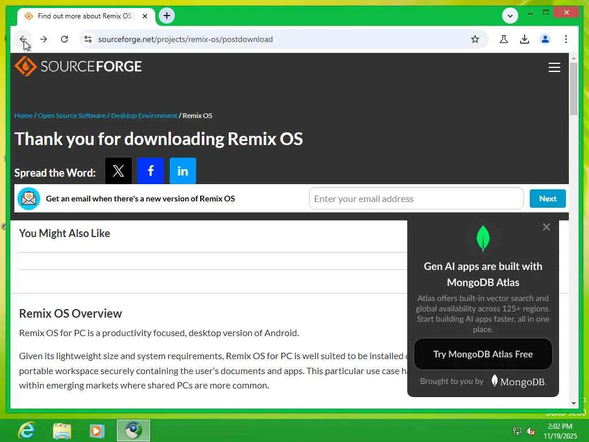The height and width of the screenshot is (442, 589).
Task: Close the MongoDB Atlas ad popup
Action: pos(546,227)
